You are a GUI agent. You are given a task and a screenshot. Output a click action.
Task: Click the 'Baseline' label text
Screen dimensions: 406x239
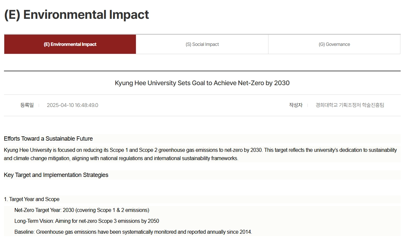pyautogui.click(x=25, y=232)
